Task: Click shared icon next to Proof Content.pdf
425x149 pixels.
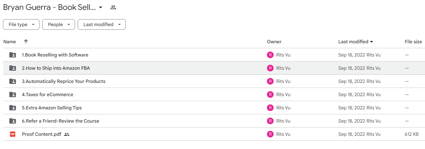Action: (67, 134)
